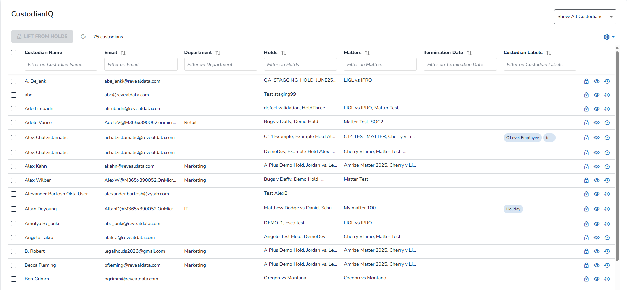Open the table settings gear menu

coord(609,37)
